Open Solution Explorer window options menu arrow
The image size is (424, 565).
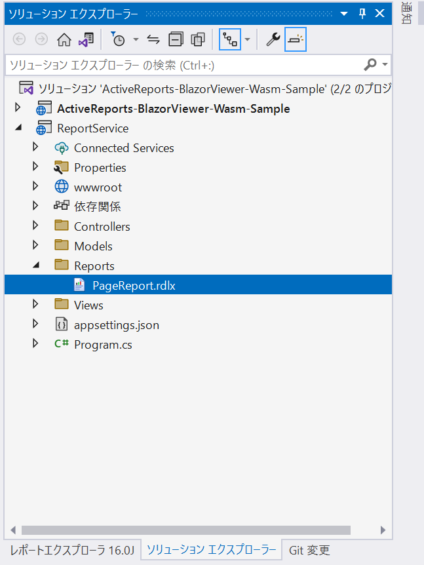point(344,14)
